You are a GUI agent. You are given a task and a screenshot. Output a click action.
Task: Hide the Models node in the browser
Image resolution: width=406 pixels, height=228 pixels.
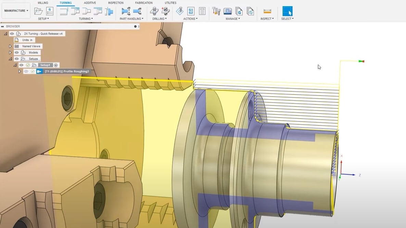[x=17, y=52]
